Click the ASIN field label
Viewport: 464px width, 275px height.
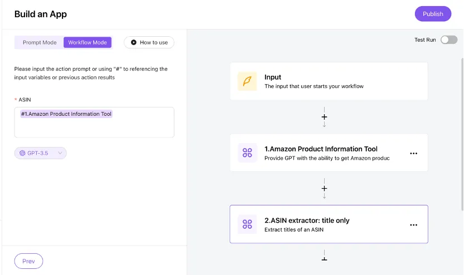[25, 100]
